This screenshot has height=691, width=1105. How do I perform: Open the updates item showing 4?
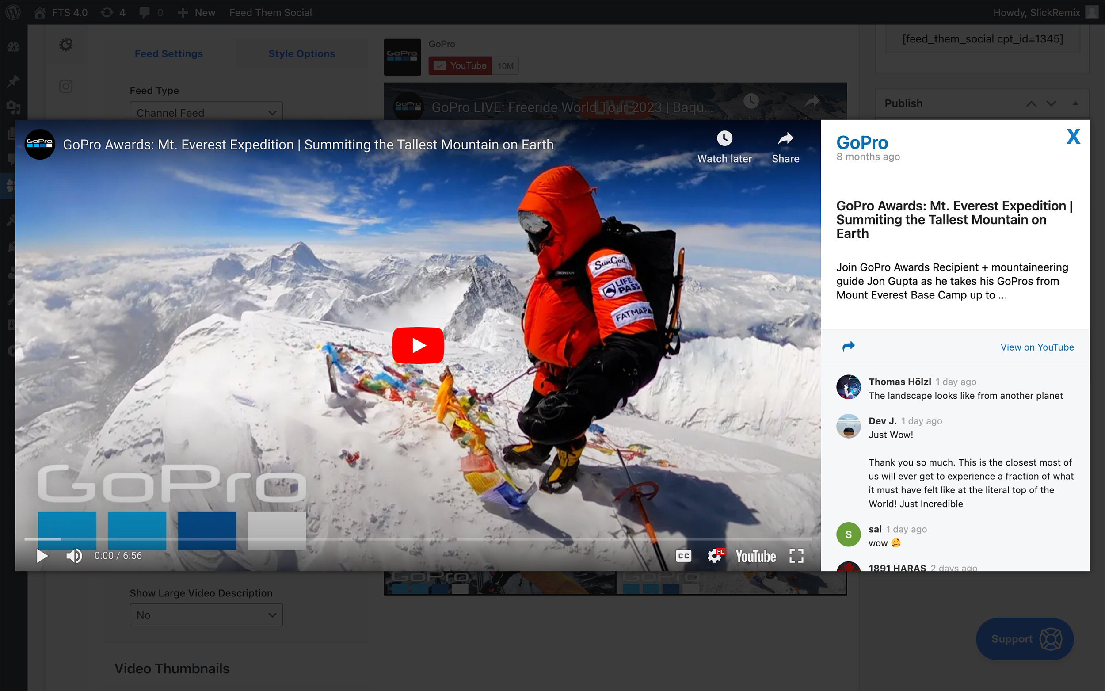coord(113,12)
